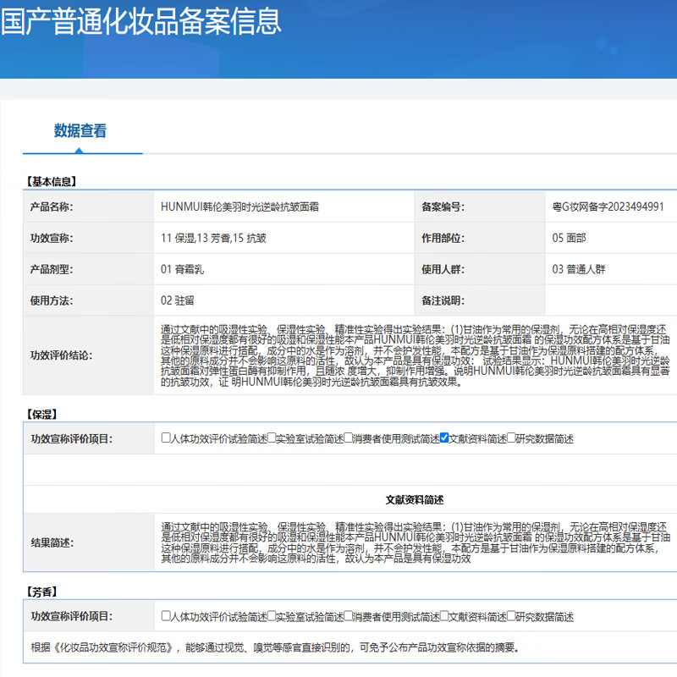Open the 数据查看 tab

(x=80, y=131)
